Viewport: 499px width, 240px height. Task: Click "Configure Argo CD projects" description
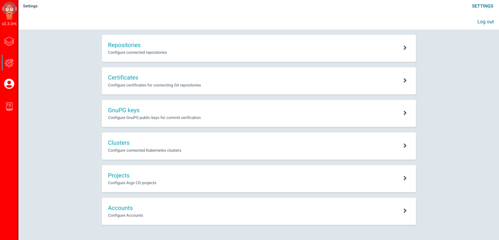132,183
